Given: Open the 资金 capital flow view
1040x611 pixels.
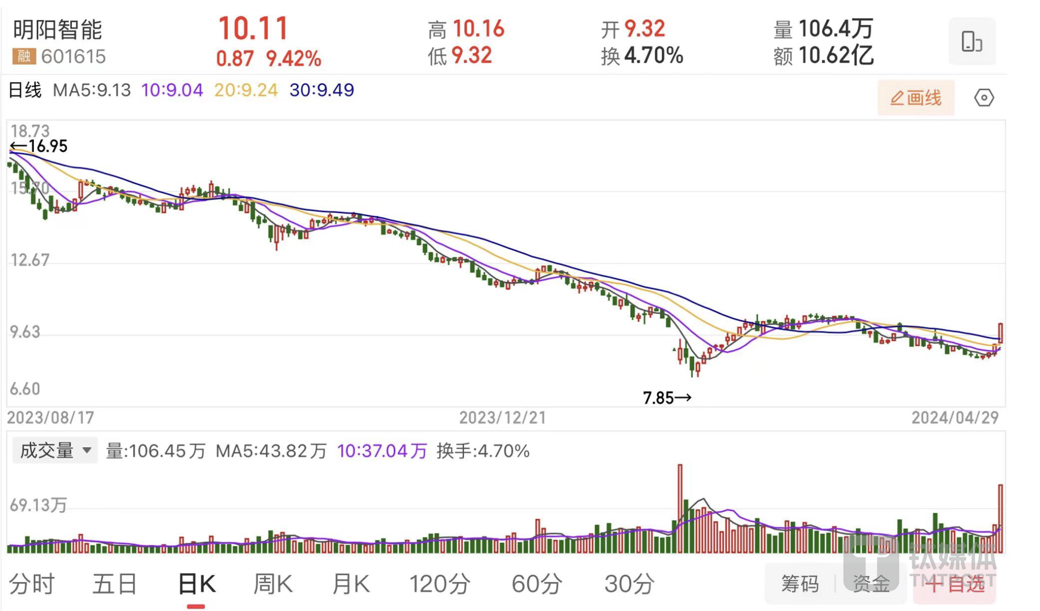Looking at the screenshot, I should (871, 584).
